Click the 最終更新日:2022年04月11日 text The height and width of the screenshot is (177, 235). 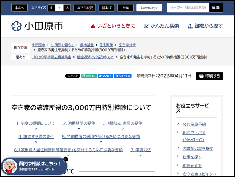point(164,76)
